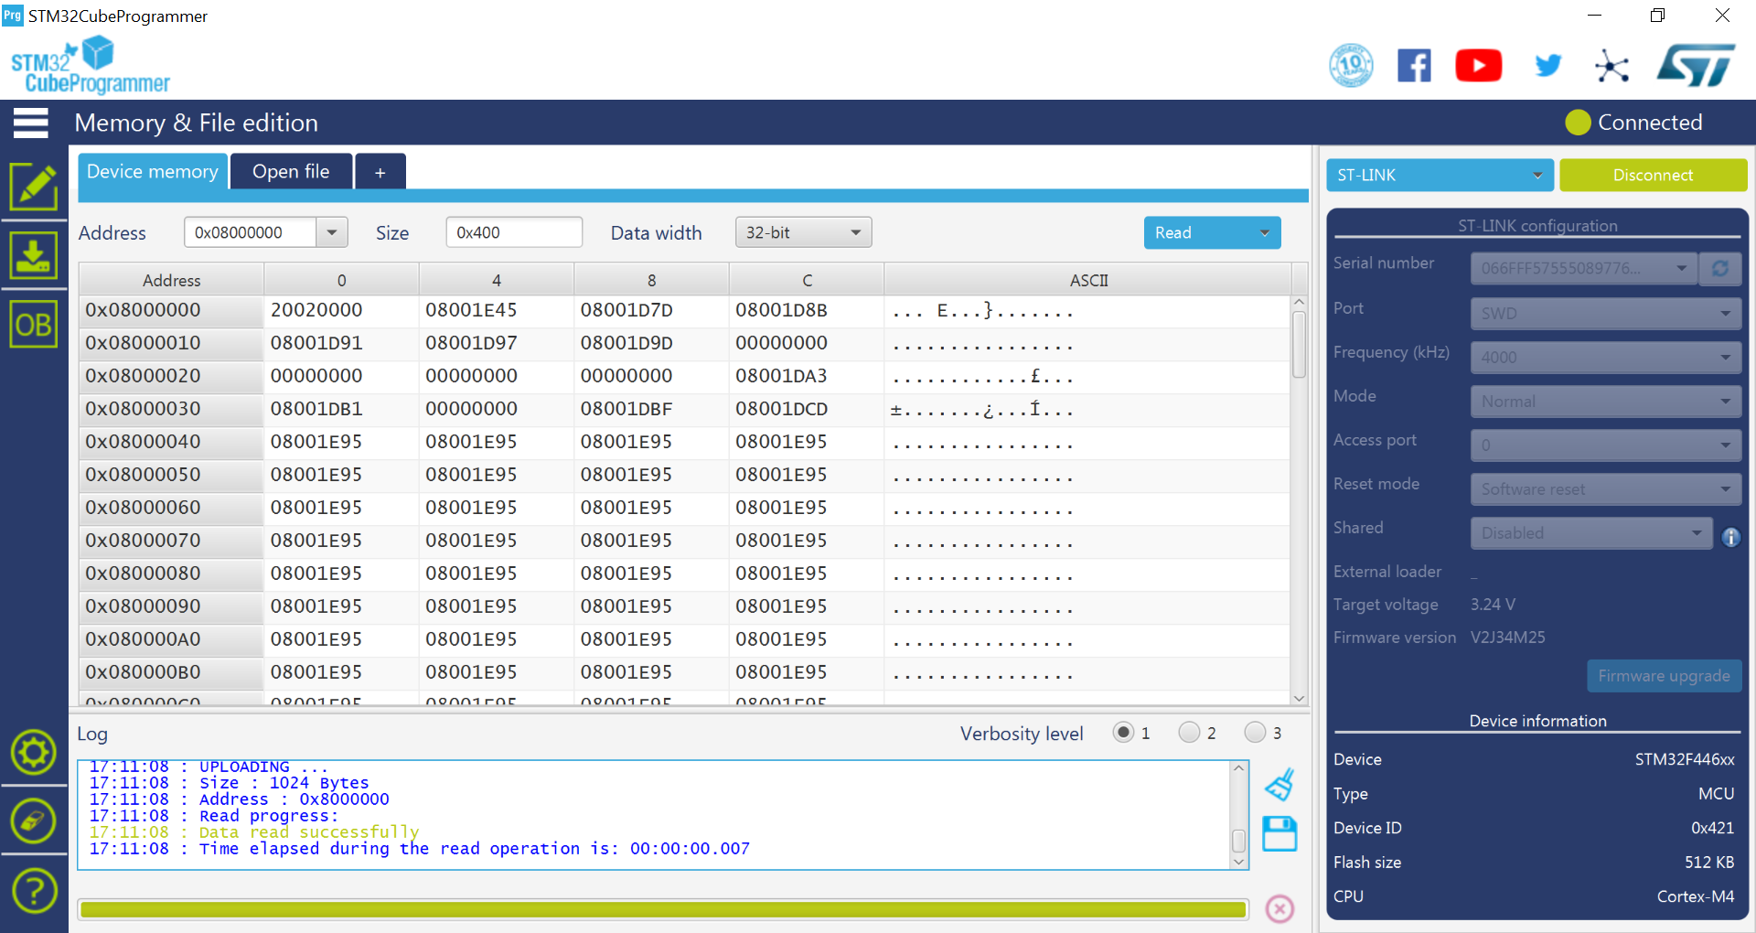Click the Device value STM32F446xx

pos(1685,759)
